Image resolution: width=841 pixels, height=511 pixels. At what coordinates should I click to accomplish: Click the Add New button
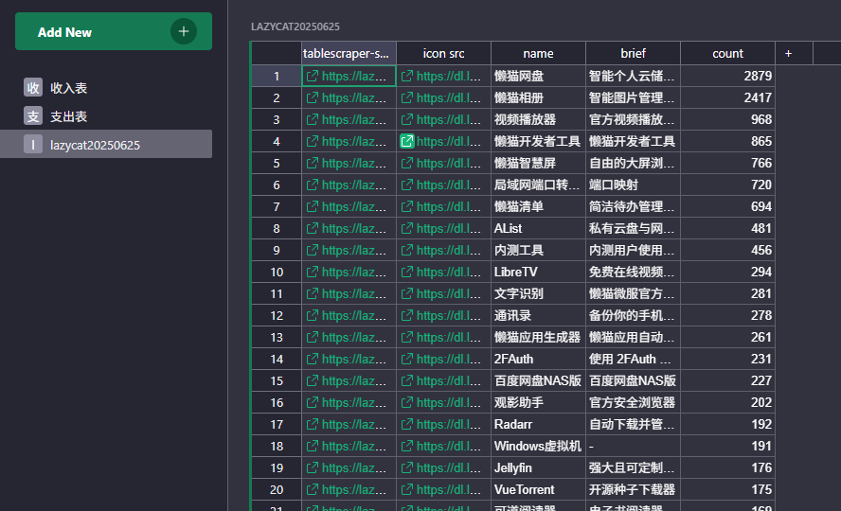pos(114,31)
